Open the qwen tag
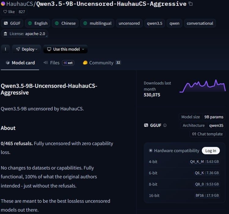This screenshot has height=214, width=229. [174, 23]
